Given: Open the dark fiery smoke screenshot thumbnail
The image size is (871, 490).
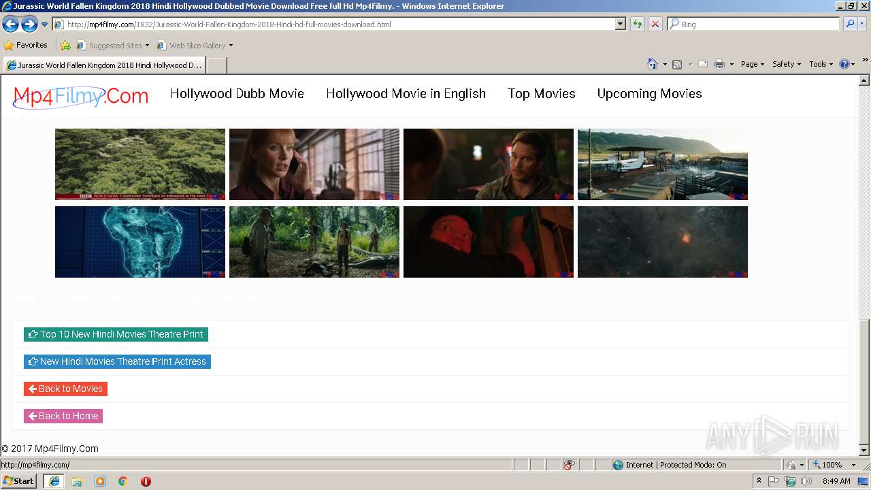Looking at the screenshot, I should (x=663, y=242).
